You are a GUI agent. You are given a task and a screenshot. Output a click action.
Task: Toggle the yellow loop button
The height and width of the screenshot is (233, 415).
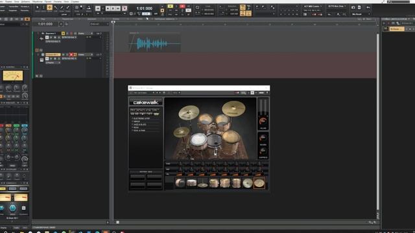point(171,6)
